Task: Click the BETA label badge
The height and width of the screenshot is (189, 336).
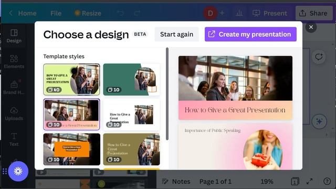Action: coord(140,34)
